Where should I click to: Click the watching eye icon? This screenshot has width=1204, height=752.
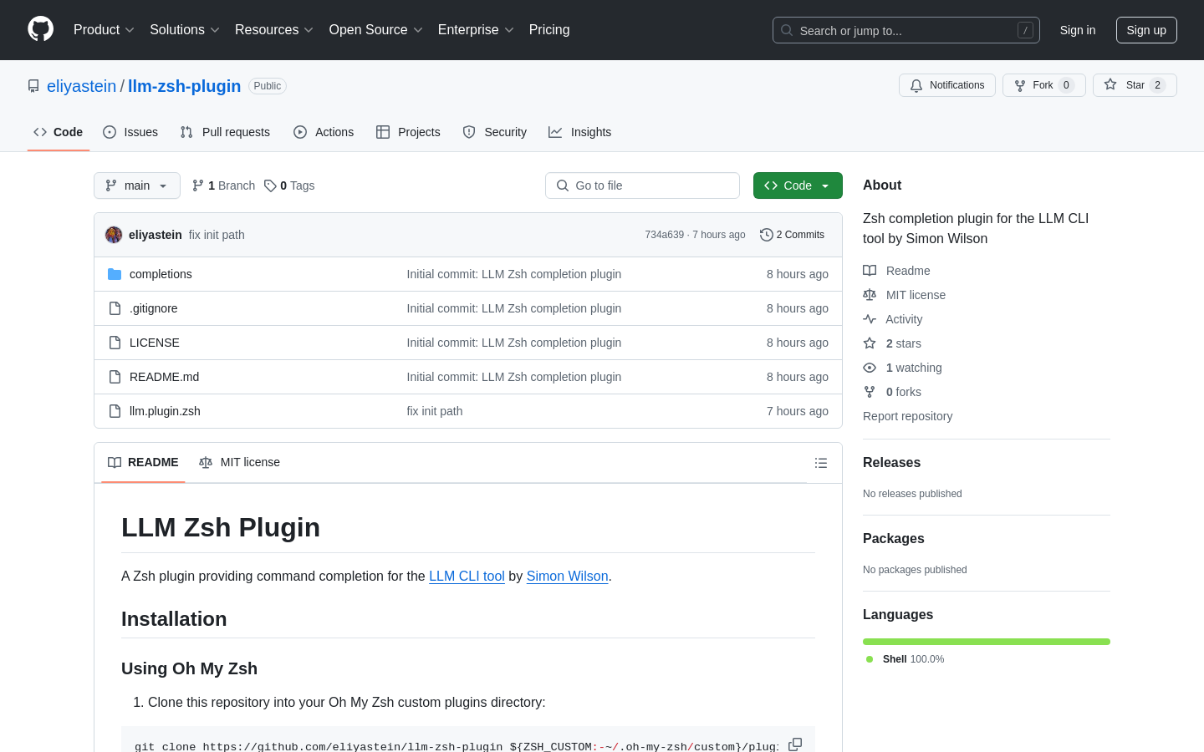click(x=870, y=368)
